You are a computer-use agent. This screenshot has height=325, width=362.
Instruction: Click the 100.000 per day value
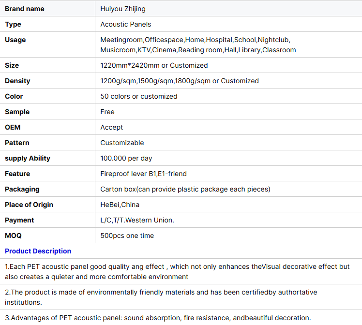[126, 158]
